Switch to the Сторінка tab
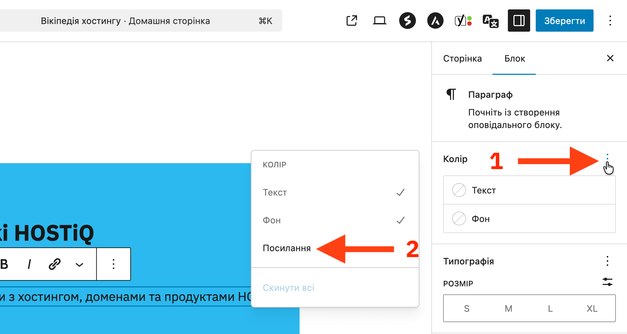Screen dimensions: 627x334 point(462,58)
